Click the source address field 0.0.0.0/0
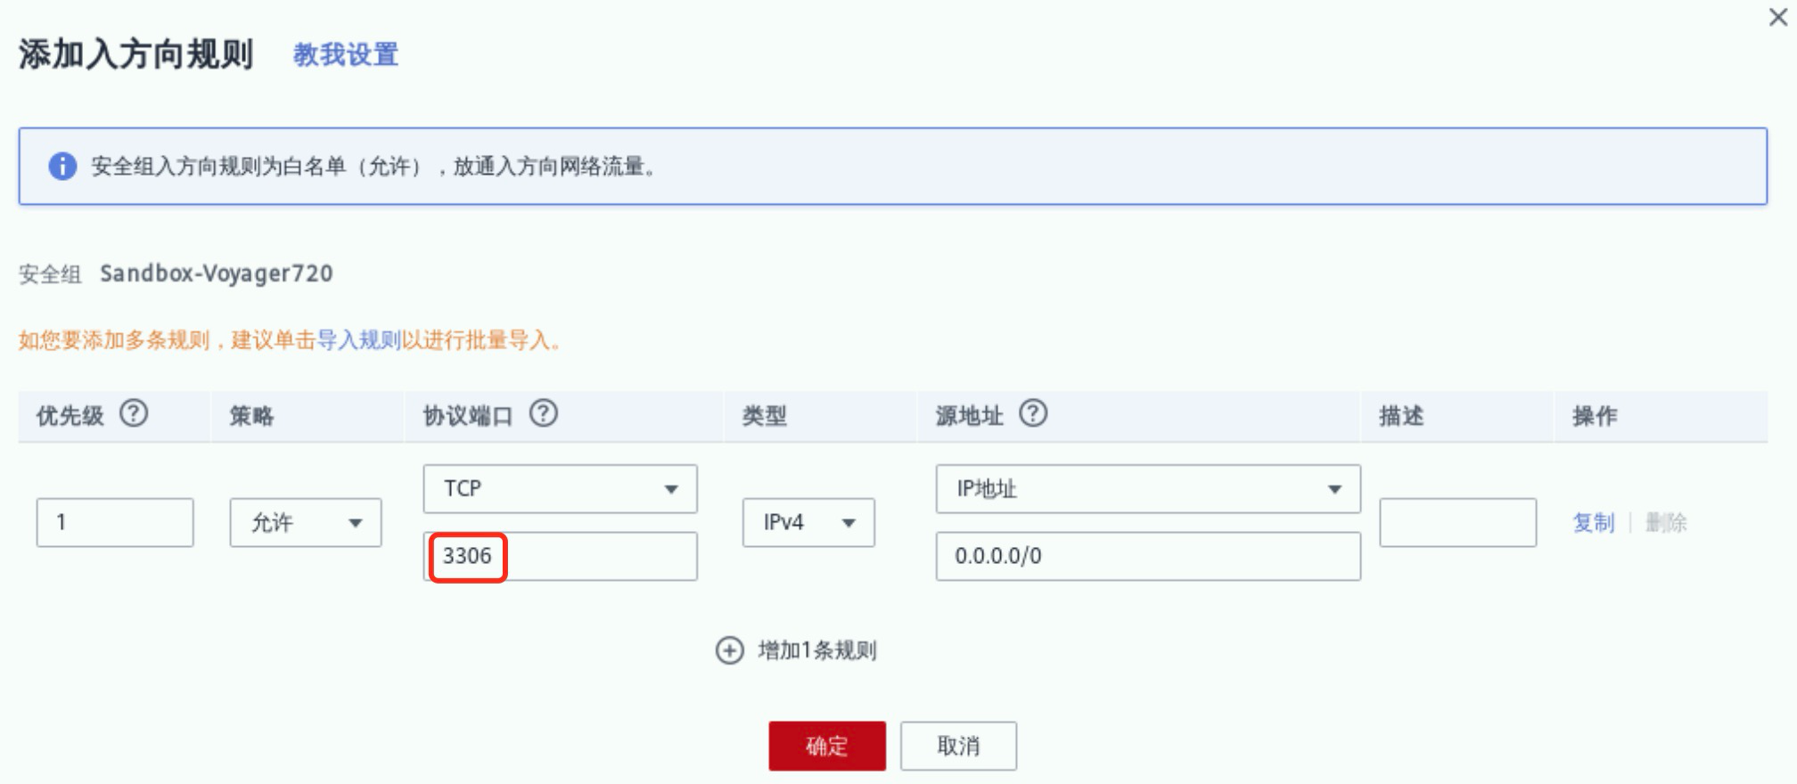This screenshot has height=784, width=1797. pos(1147,556)
